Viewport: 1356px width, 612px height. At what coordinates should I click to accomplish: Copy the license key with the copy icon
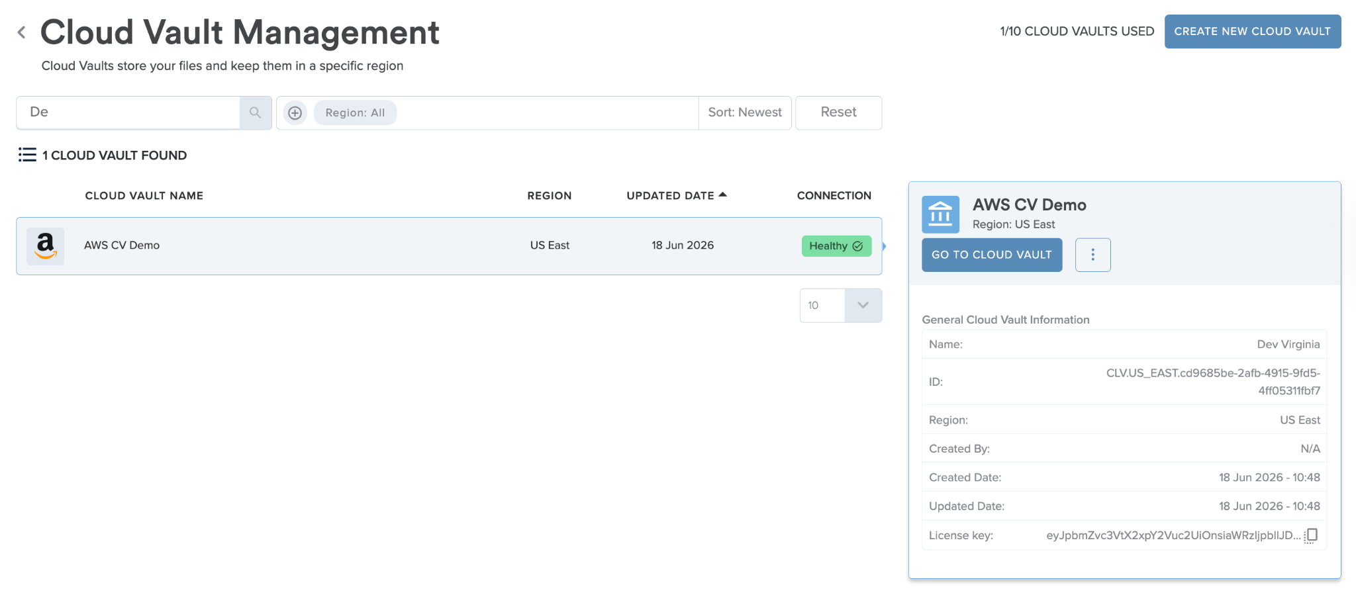[x=1311, y=535]
